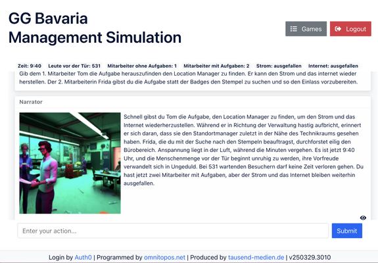Click the 'Zeit: 9:40' status badge
Screen dimensions: 378x263
(30, 66)
